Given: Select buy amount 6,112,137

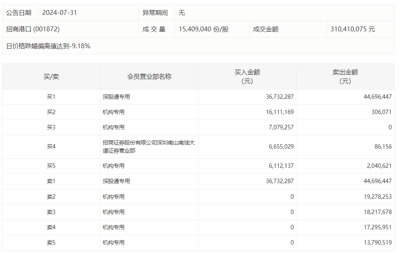Looking at the screenshot, I should click(x=281, y=166).
